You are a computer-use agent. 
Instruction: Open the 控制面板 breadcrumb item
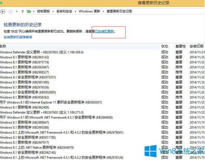(43, 12)
